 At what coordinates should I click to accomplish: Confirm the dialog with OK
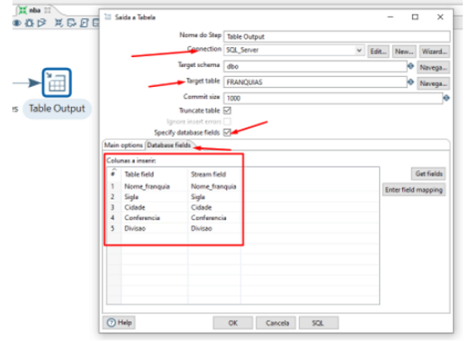pos(233,323)
